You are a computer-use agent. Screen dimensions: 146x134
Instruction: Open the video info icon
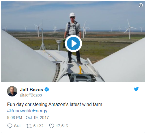tap(141, 5)
